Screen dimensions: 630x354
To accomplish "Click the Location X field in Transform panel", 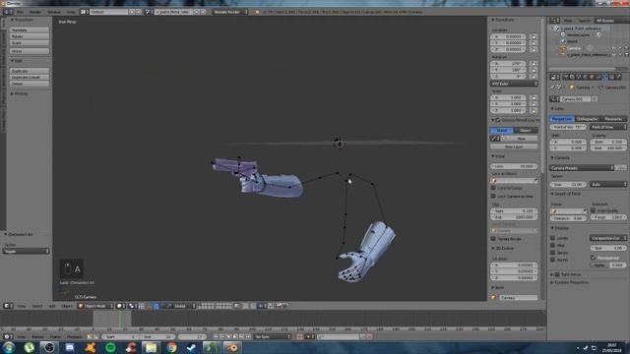I will click(x=508, y=36).
